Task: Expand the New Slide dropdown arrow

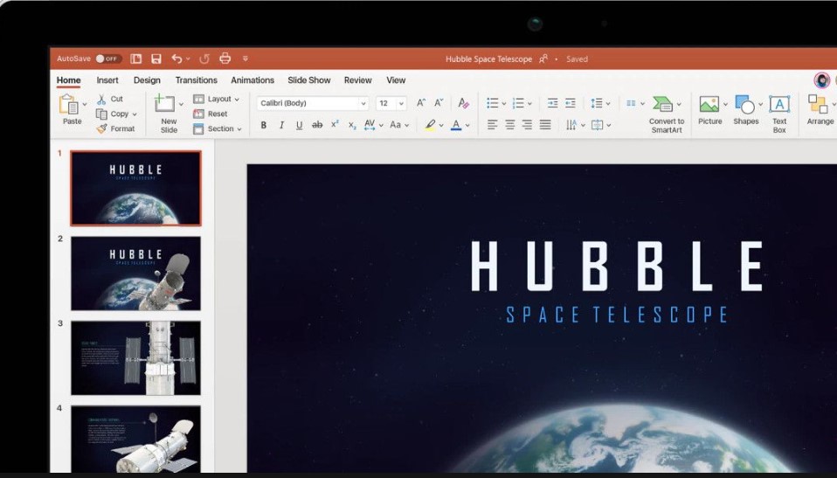Action: 181,104
